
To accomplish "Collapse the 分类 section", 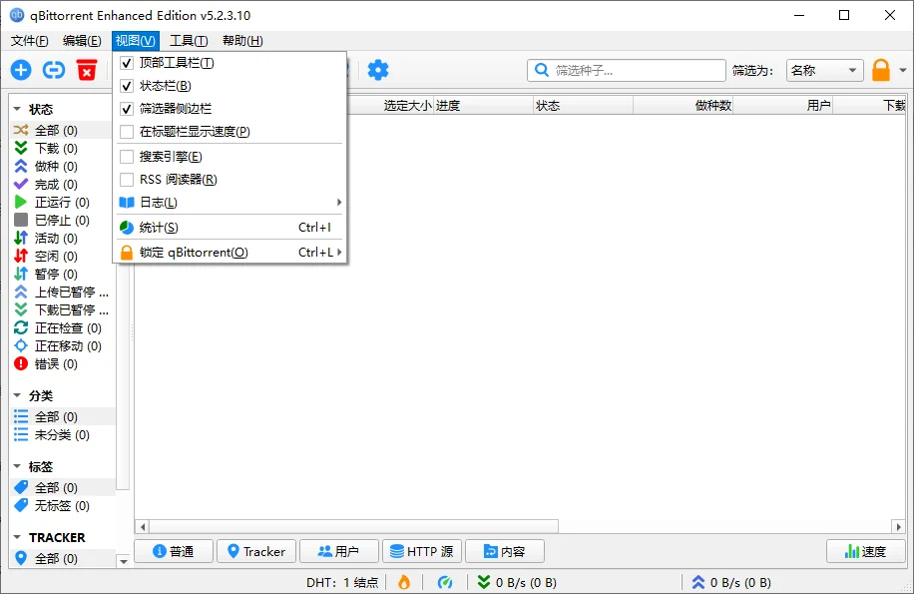I will point(18,395).
